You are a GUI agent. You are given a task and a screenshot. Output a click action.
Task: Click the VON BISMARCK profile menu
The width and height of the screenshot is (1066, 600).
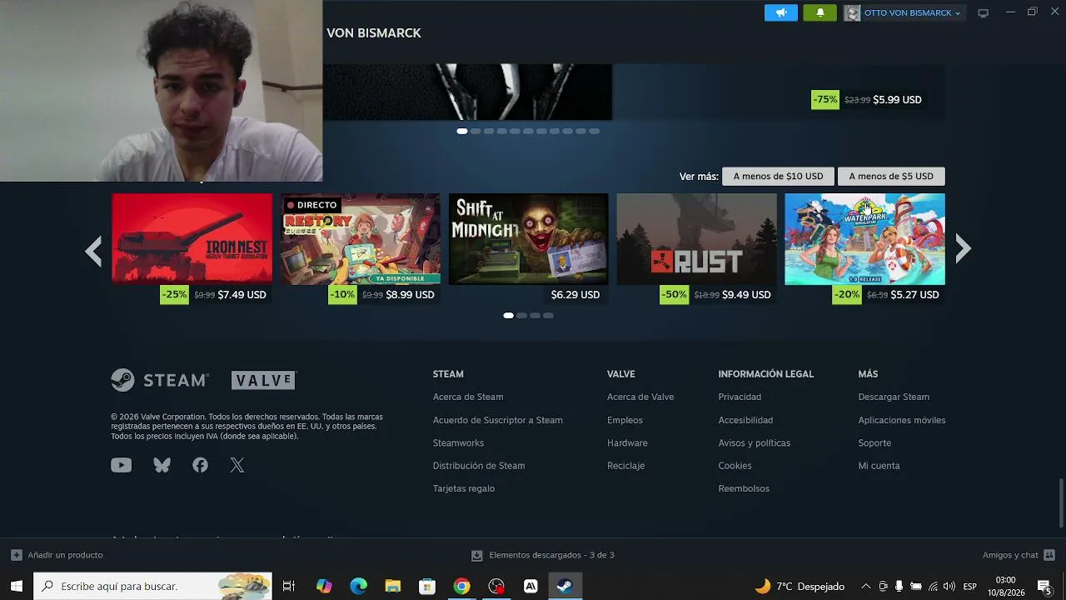click(374, 33)
